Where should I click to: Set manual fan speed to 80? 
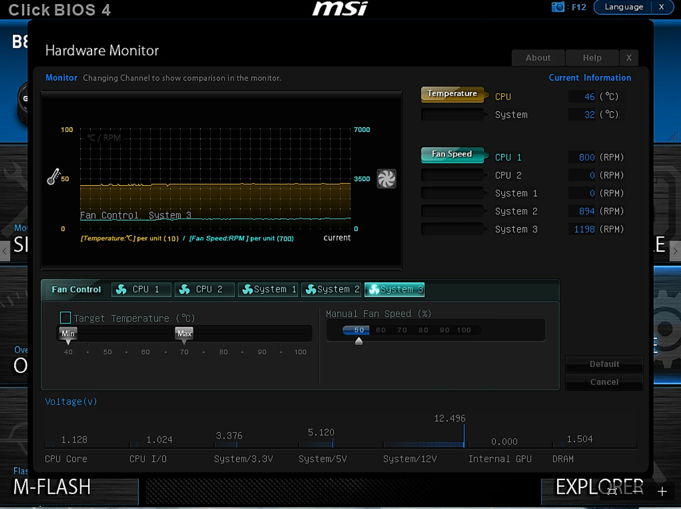(x=423, y=330)
